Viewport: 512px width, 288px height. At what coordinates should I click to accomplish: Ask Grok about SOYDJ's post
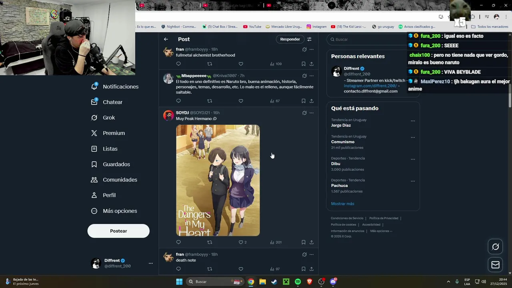pos(304,113)
